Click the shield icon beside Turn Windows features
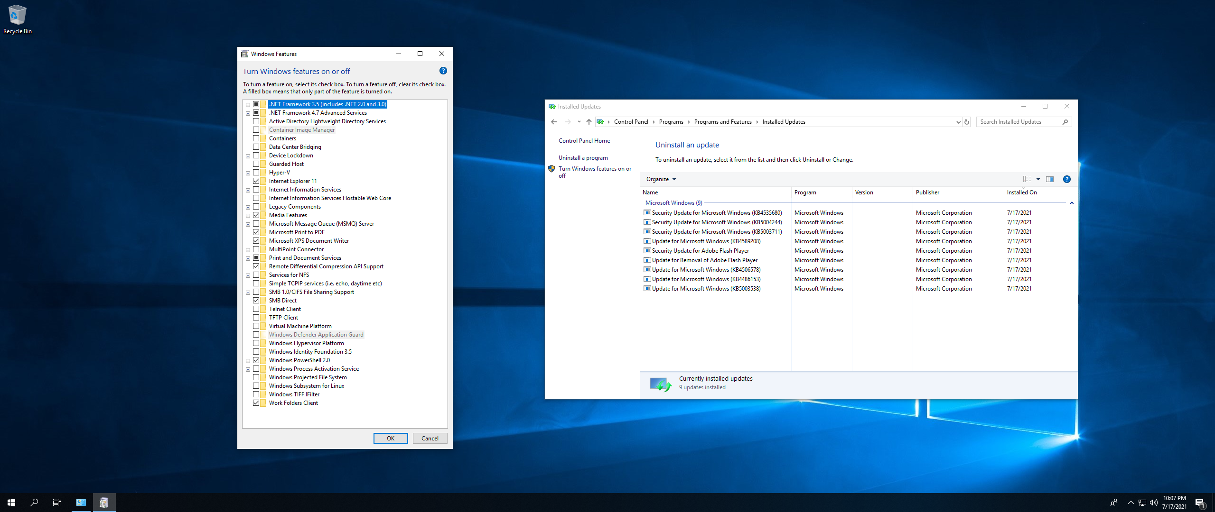 click(551, 169)
